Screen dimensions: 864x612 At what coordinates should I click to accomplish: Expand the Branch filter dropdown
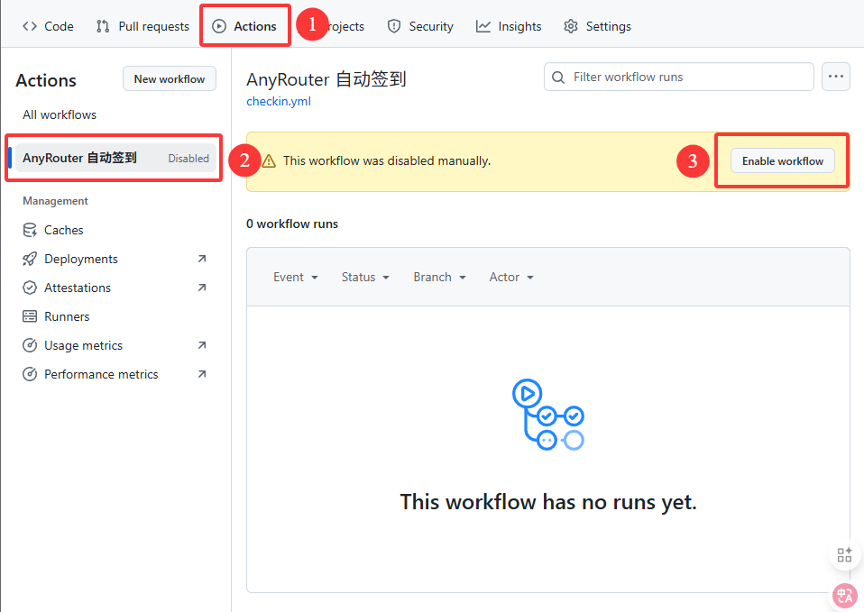[x=440, y=277]
